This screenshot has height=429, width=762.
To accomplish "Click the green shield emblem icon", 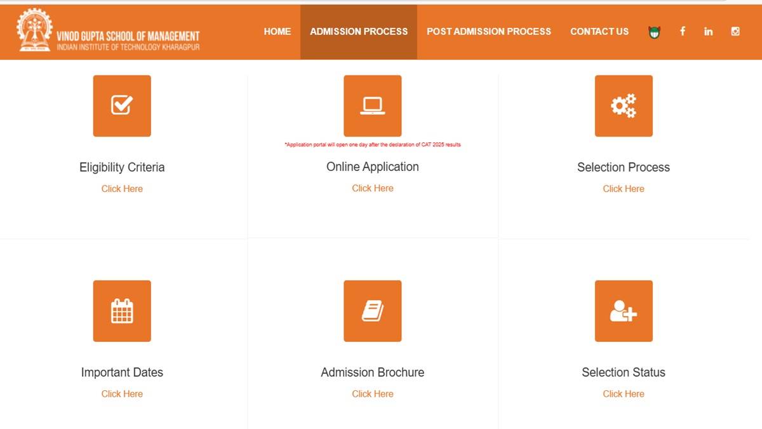I will point(654,32).
